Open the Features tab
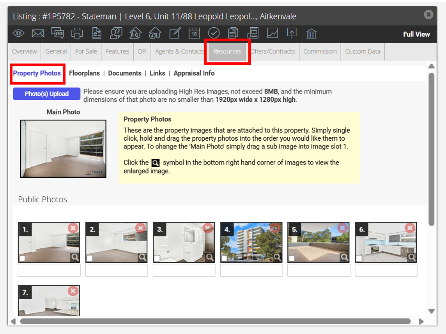 click(x=117, y=51)
